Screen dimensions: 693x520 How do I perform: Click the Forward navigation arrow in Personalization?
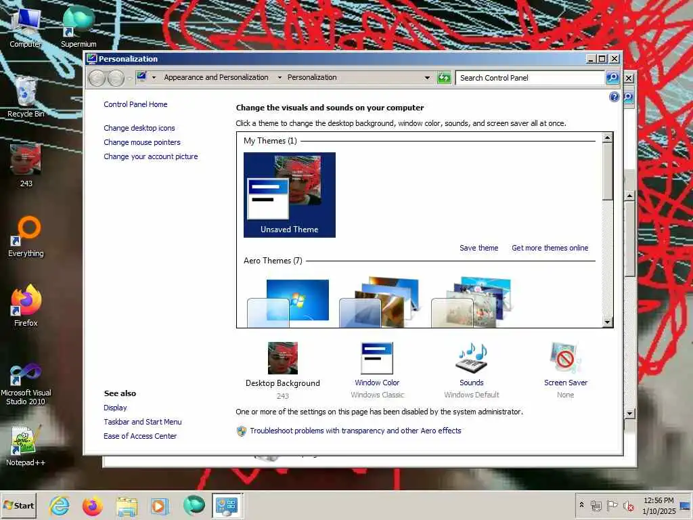(116, 79)
